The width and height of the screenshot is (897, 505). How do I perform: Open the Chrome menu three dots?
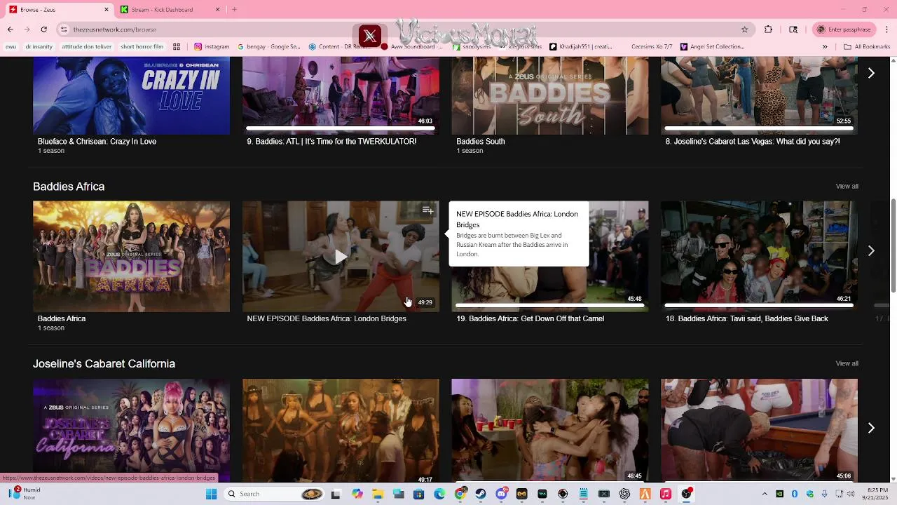[886, 29]
